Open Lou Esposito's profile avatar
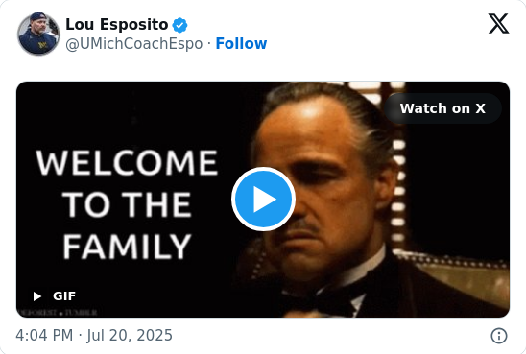The image size is (526, 354). [x=38, y=34]
